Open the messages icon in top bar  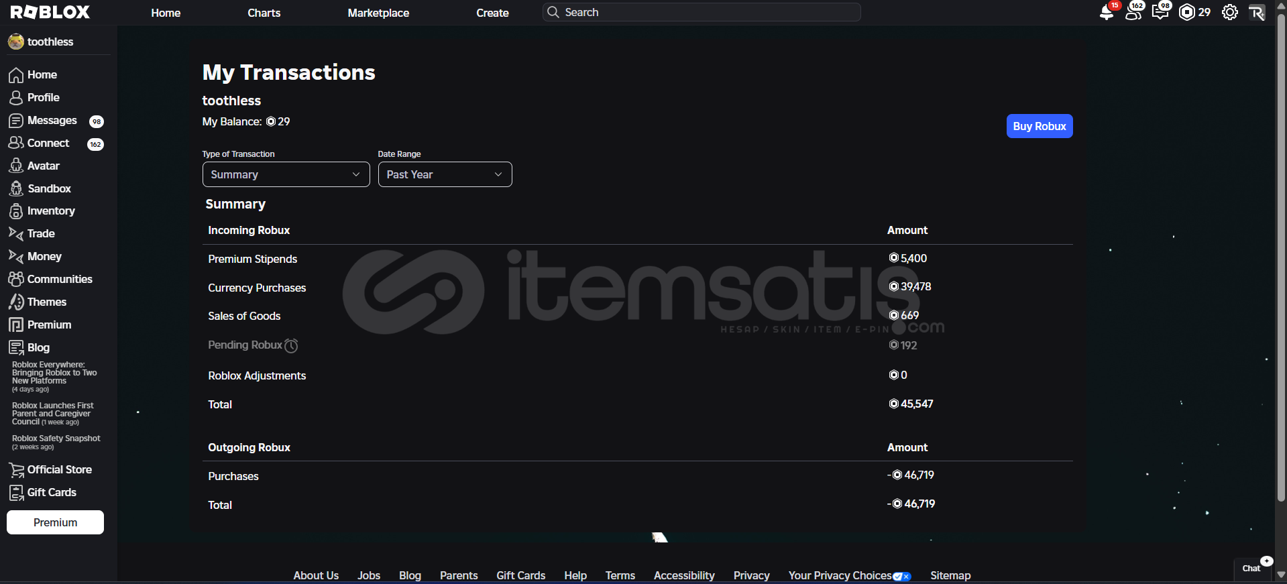(x=1160, y=12)
